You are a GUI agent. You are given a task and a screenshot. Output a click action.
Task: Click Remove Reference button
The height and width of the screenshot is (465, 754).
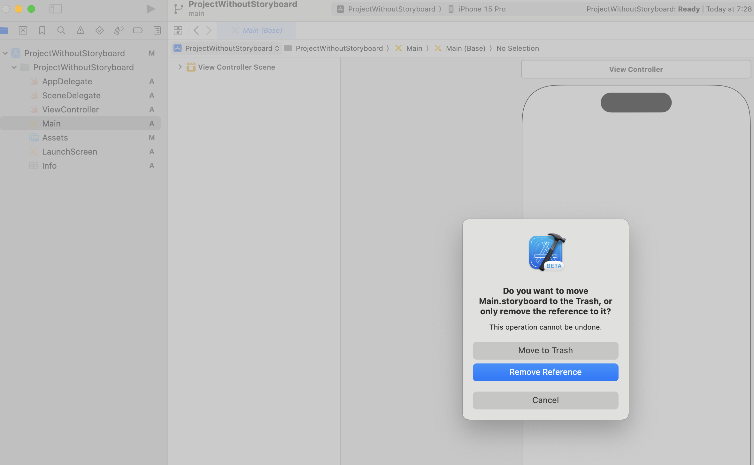[545, 372]
